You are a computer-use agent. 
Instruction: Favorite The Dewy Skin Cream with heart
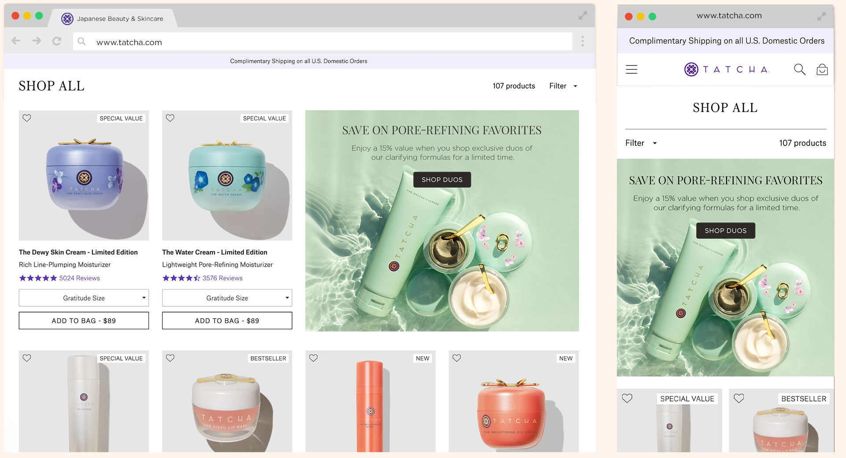click(x=27, y=118)
